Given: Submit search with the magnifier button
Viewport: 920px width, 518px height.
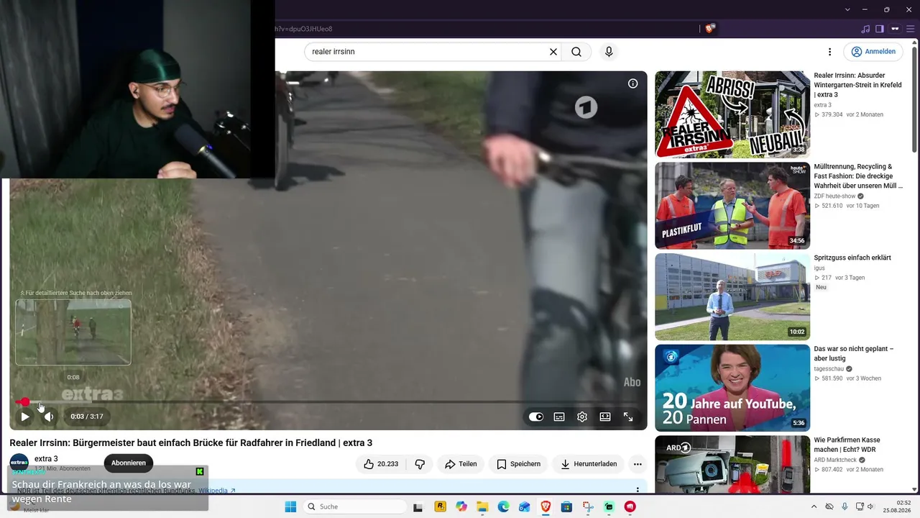Looking at the screenshot, I should [576, 52].
